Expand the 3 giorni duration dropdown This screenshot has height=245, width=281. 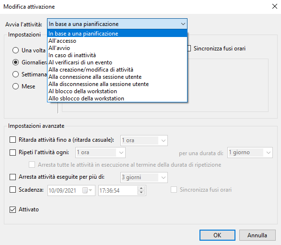coord(163,178)
